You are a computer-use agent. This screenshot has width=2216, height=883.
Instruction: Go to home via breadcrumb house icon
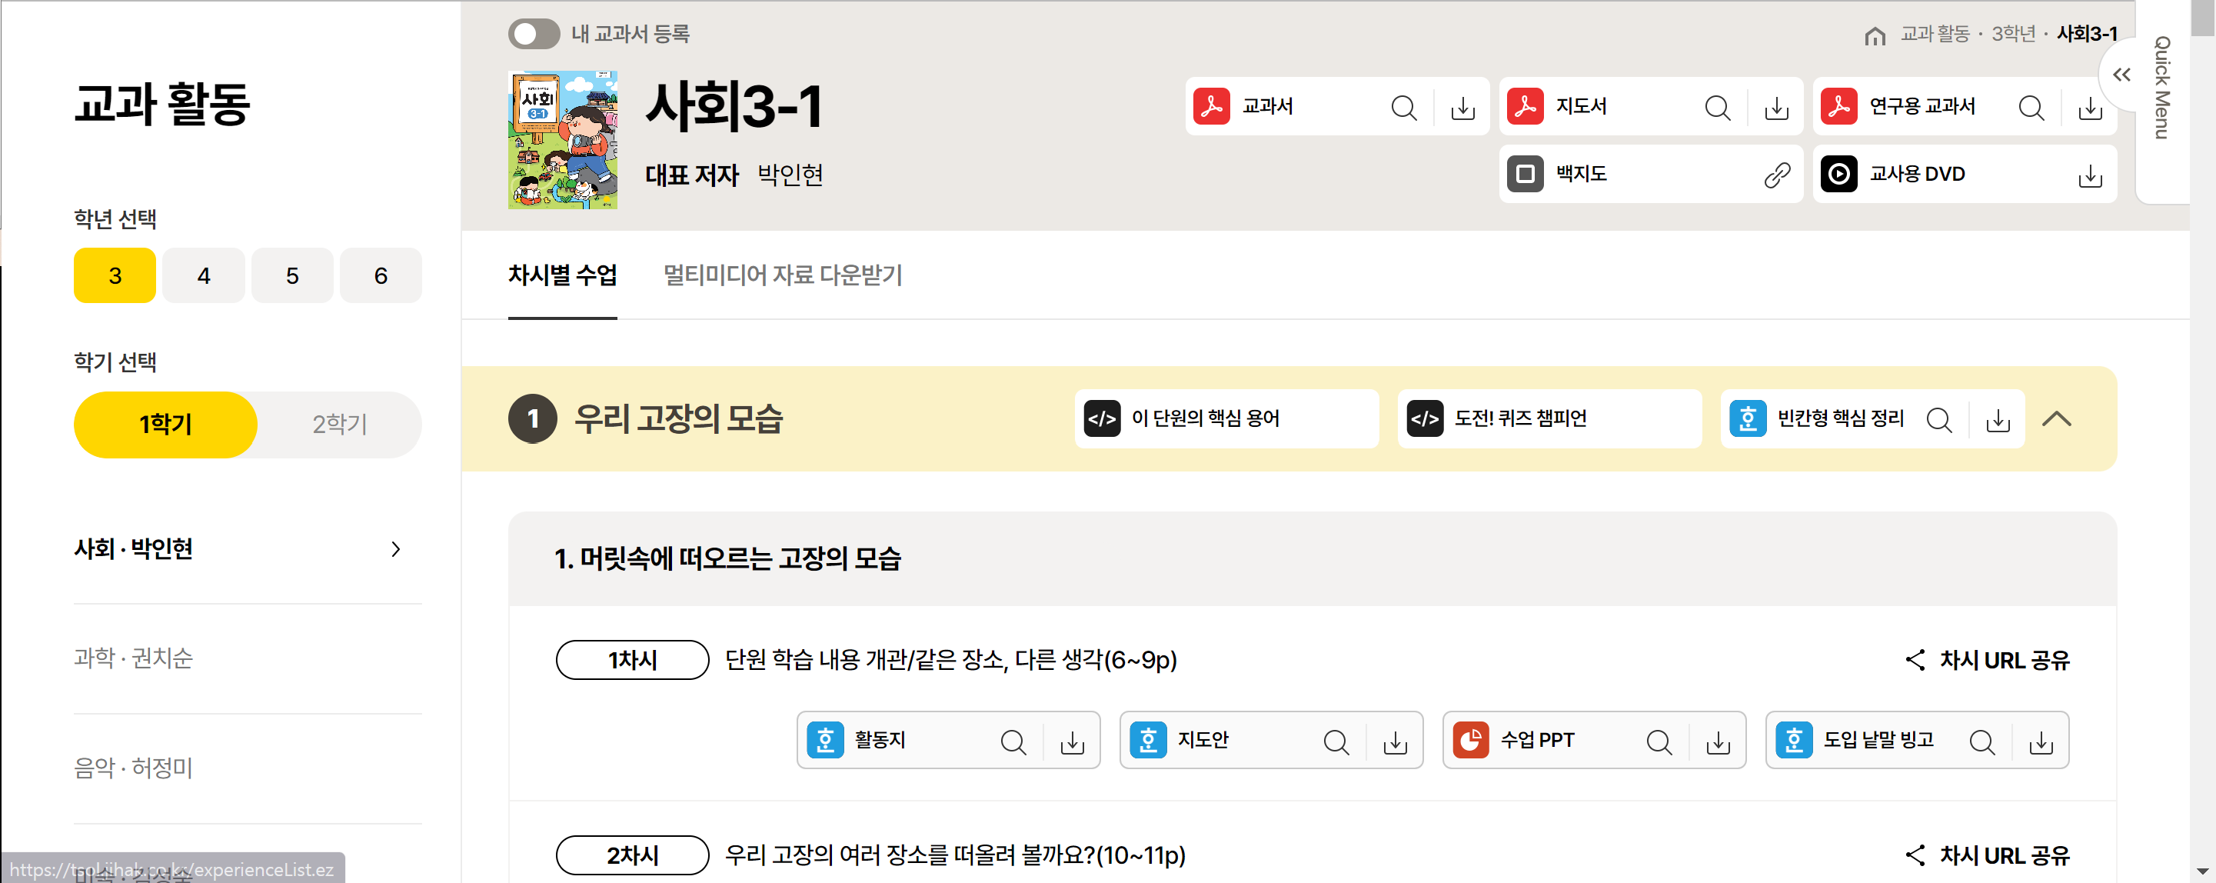(1875, 35)
